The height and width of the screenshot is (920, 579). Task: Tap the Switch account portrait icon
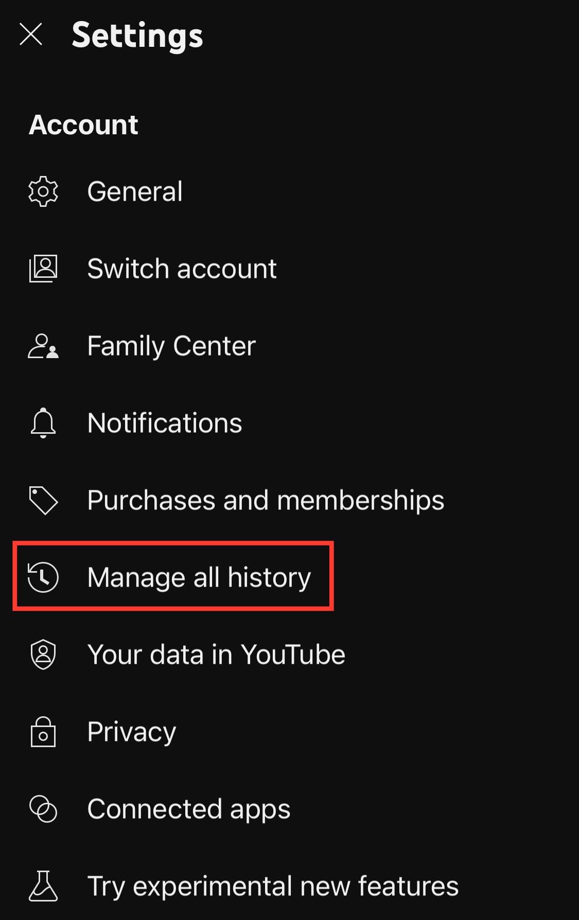click(x=43, y=269)
